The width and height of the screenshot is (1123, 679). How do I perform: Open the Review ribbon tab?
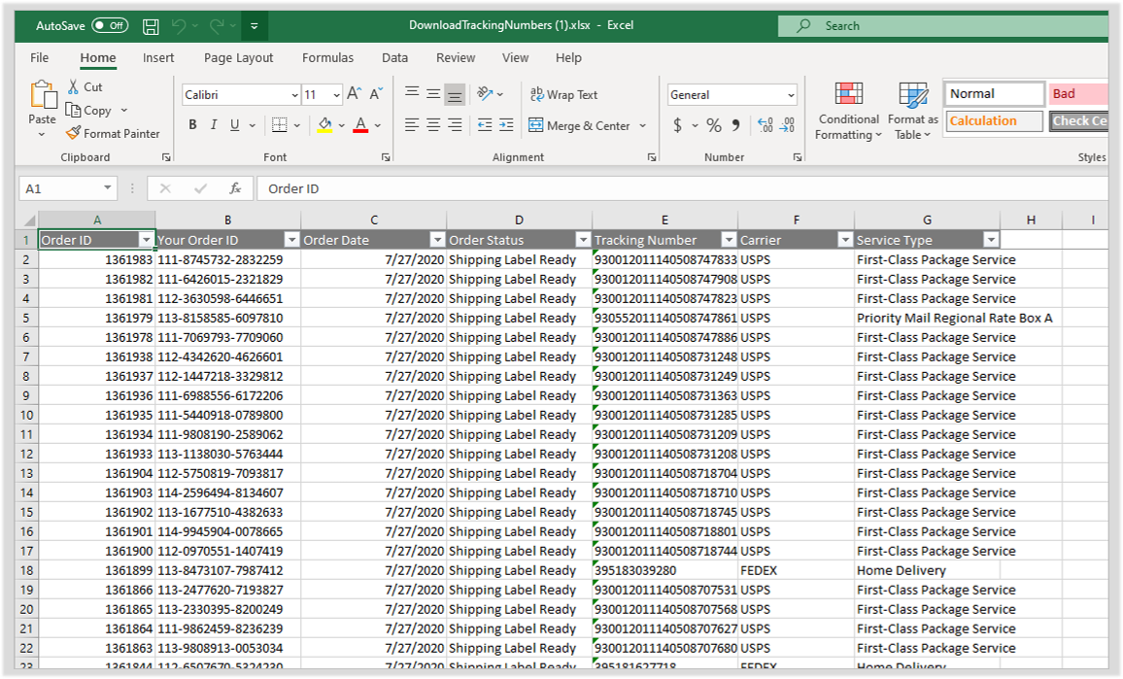point(456,58)
